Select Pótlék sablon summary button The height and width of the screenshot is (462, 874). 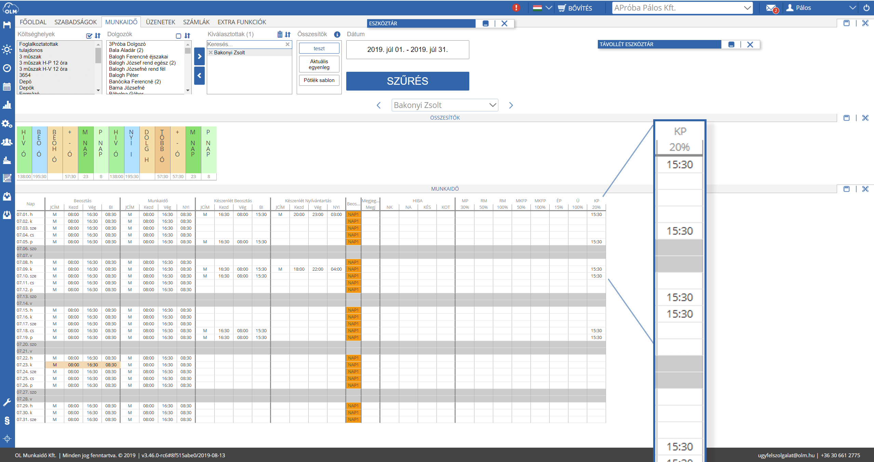point(319,80)
